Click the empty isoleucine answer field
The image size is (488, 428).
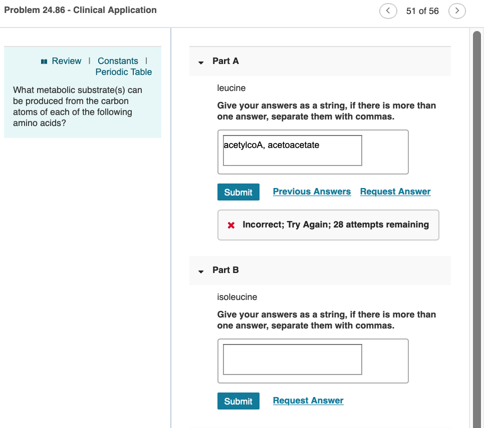[x=292, y=359]
